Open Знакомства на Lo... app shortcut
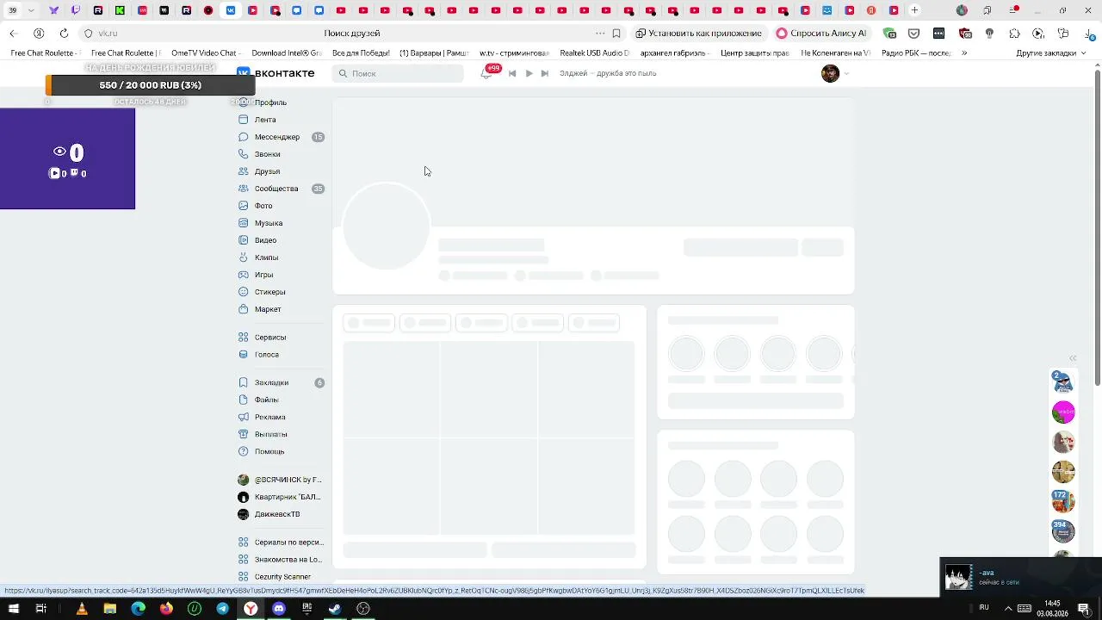 pyautogui.click(x=281, y=560)
